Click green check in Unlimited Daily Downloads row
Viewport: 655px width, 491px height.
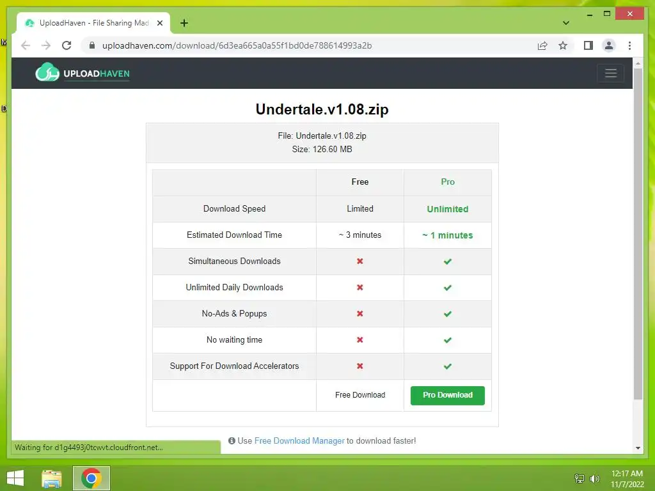click(x=447, y=288)
